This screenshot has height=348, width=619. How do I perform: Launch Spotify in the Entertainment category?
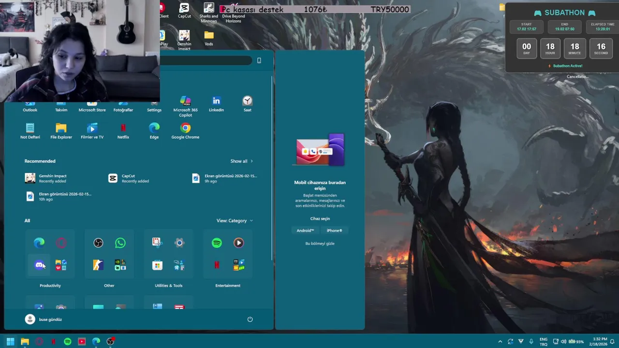[217, 243]
